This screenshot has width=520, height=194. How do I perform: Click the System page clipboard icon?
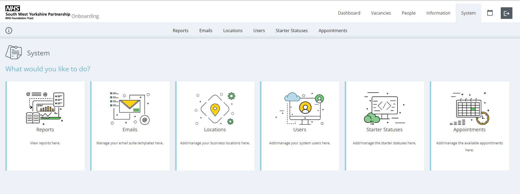tap(14, 52)
